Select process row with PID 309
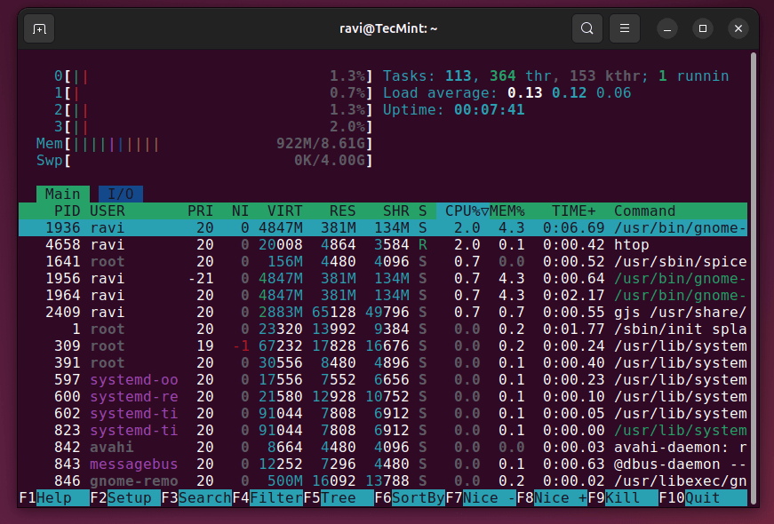 pos(383,345)
